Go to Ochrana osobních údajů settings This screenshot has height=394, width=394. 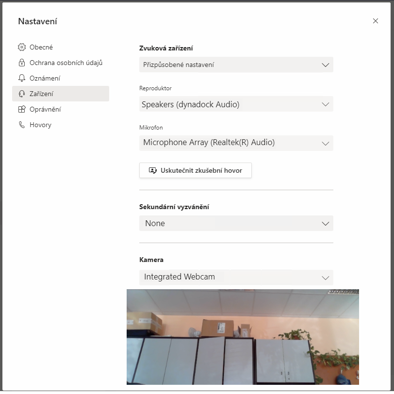(x=61, y=63)
